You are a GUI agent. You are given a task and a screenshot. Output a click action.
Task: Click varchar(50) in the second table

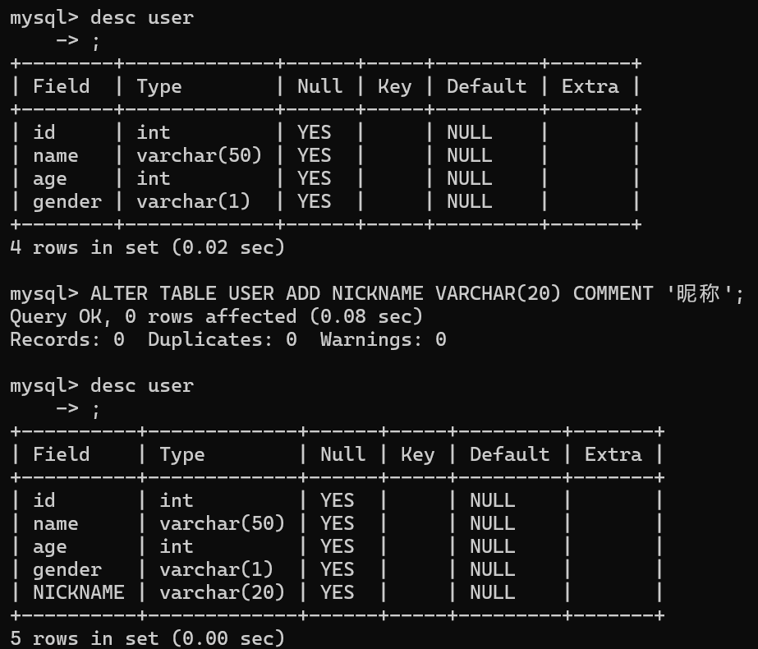pyautogui.click(x=222, y=523)
